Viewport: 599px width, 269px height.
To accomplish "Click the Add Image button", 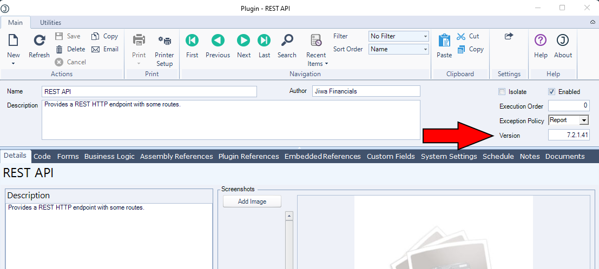I will coord(252,201).
